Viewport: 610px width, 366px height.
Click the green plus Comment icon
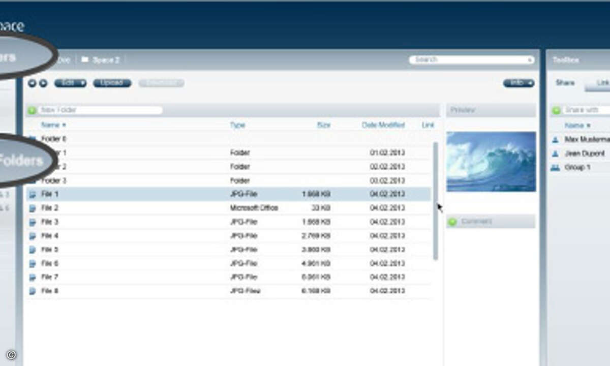452,222
